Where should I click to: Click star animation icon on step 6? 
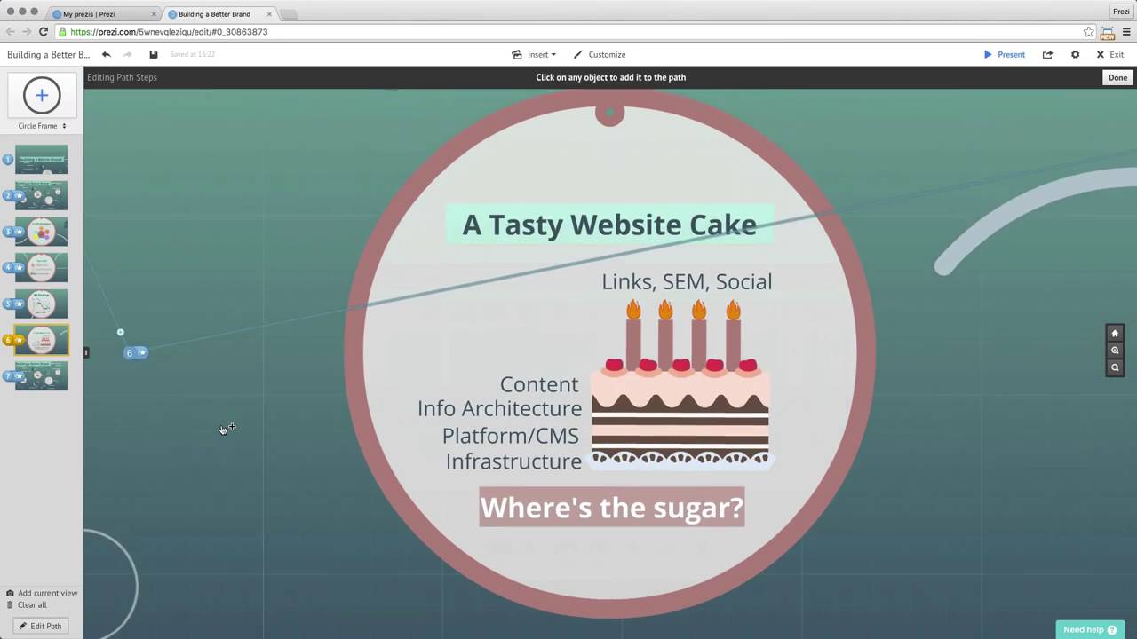(x=19, y=340)
